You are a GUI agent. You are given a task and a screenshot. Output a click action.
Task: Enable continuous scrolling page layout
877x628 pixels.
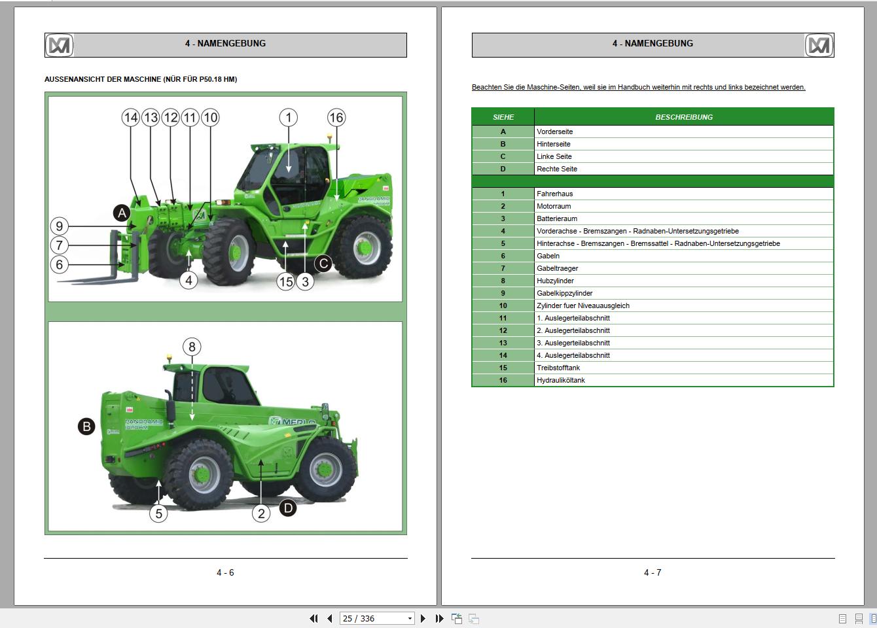point(859,618)
